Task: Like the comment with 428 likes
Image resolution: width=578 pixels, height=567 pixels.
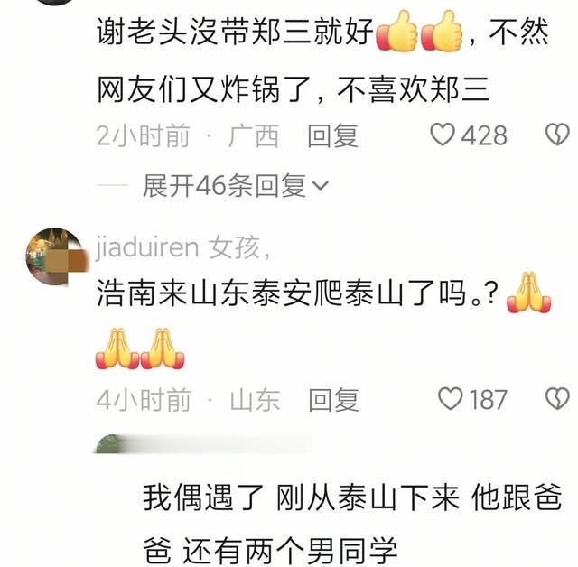Action: coord(442,135)
